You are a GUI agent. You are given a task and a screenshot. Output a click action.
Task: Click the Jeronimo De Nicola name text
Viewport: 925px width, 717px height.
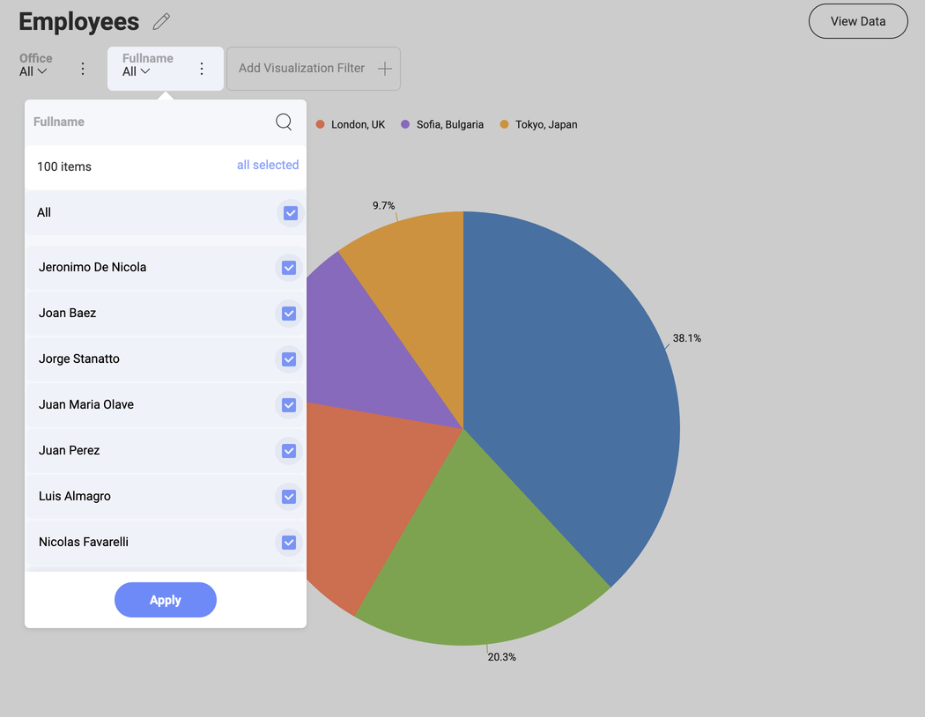(x=92, y=267)
